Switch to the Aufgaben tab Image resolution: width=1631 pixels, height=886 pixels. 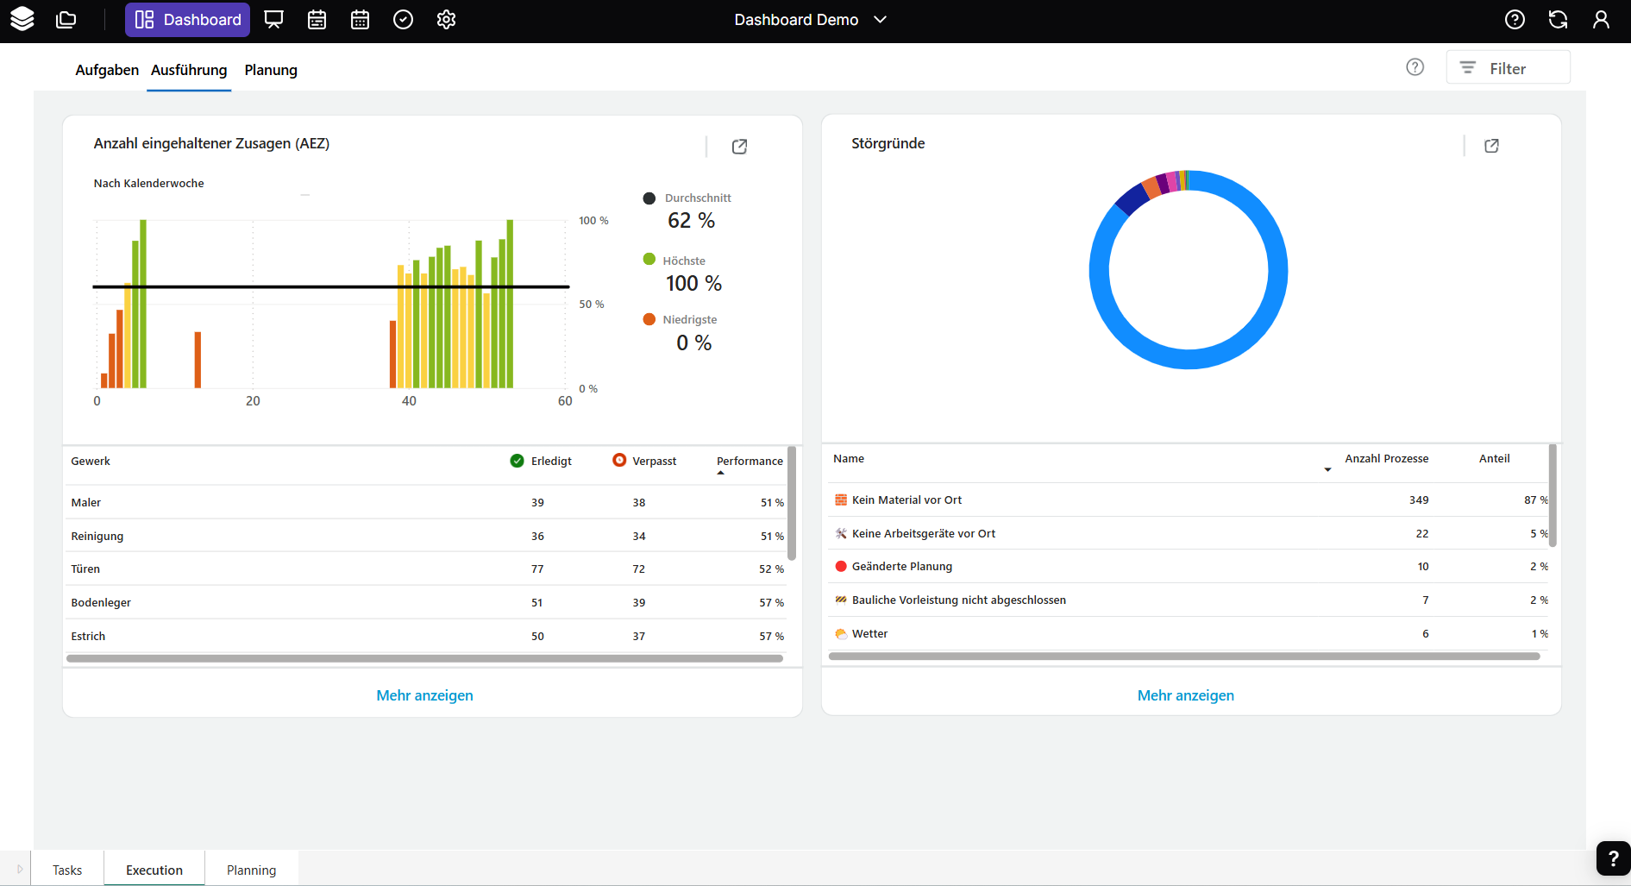coord(107,70)
